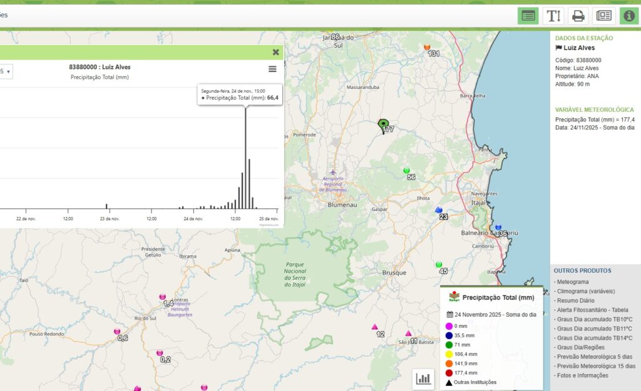Click the green station marker labeled 56
The height and width of the screenshot is (391, 641).
point(406,170)
